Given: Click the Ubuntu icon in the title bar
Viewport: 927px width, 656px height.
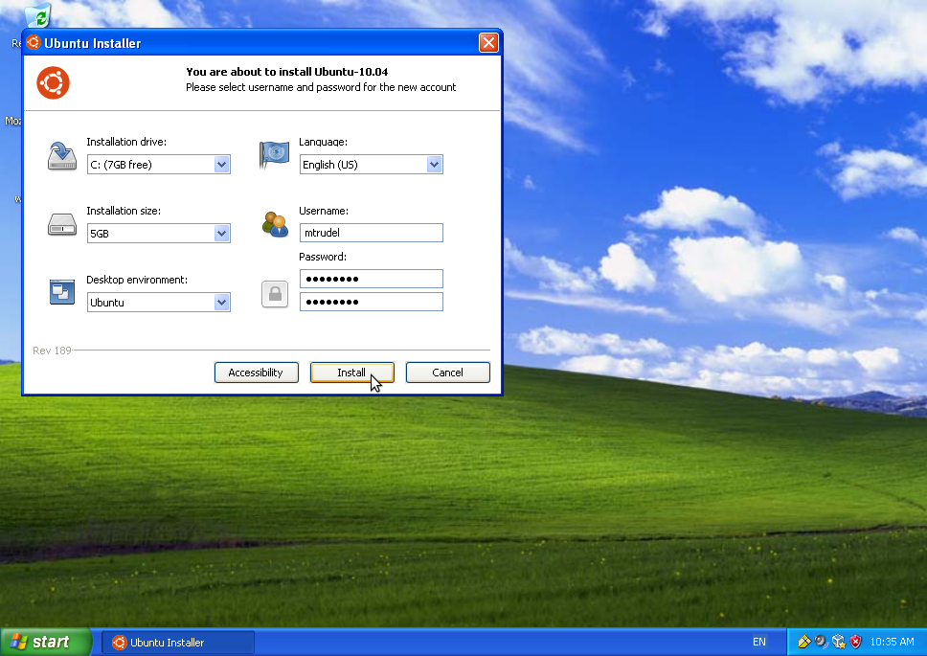Looking at the screenshot, I should click(x=34, y=42).
